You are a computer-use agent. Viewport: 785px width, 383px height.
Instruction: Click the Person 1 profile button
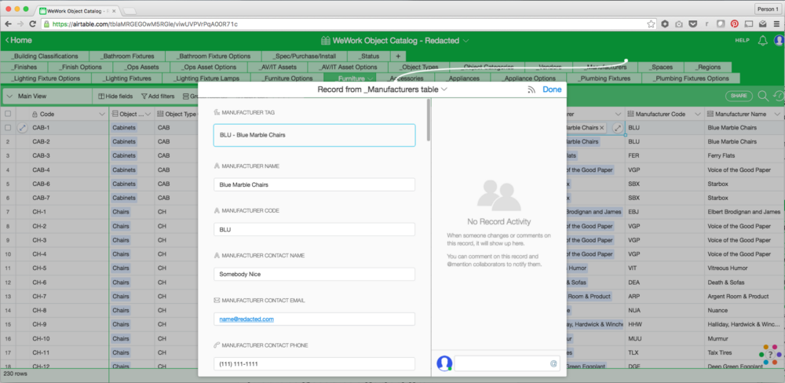coord(767,9)
